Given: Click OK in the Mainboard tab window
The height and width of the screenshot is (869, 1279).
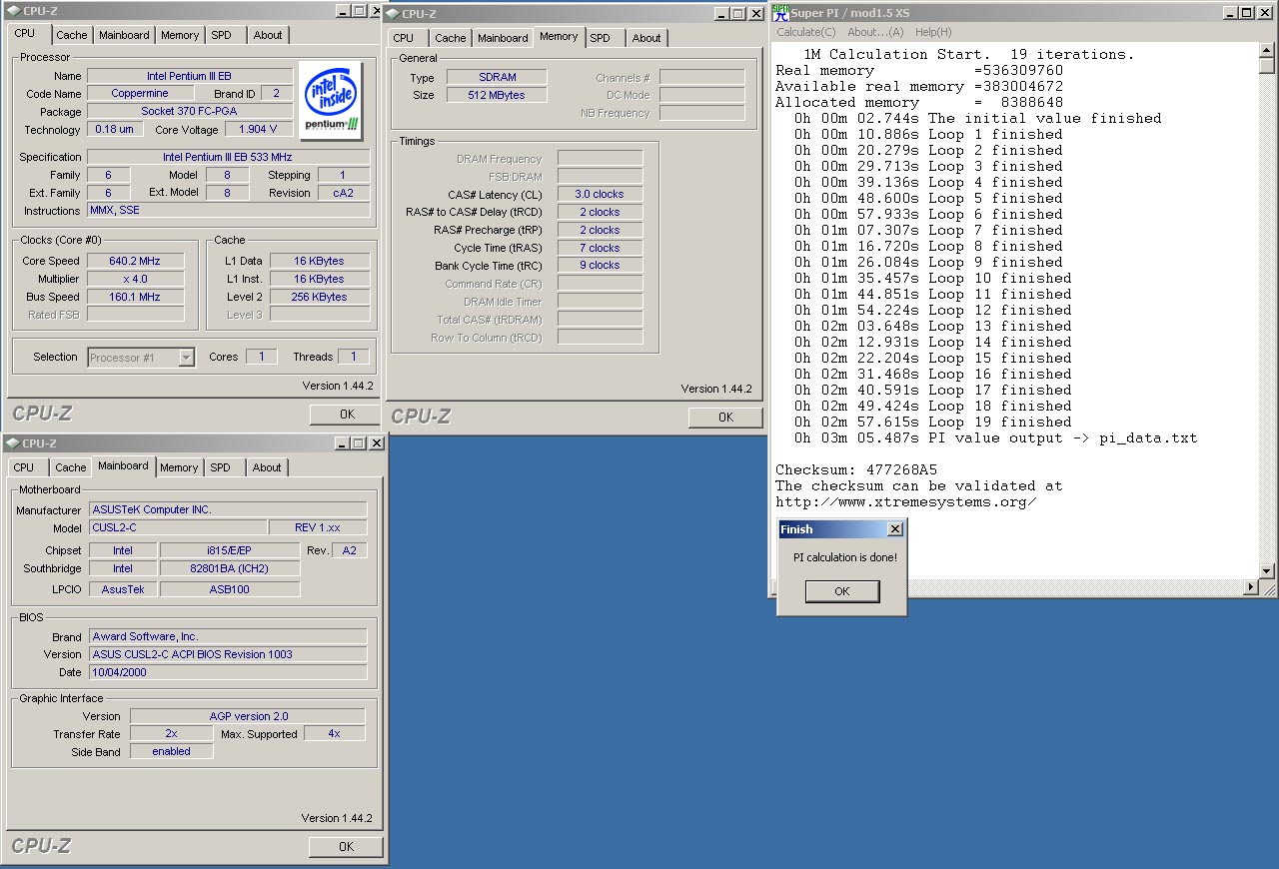Looking at the screenshot, I should (346, 847).
